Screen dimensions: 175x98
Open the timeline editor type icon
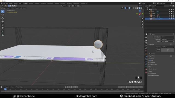2,87
